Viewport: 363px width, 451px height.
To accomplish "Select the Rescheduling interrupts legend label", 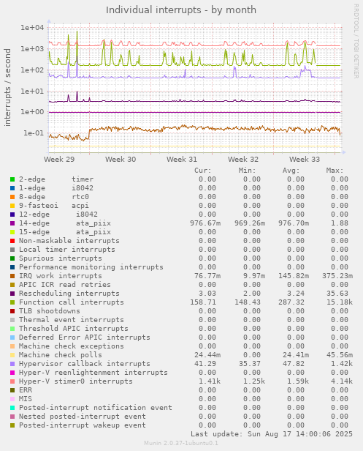I will 69,294.
